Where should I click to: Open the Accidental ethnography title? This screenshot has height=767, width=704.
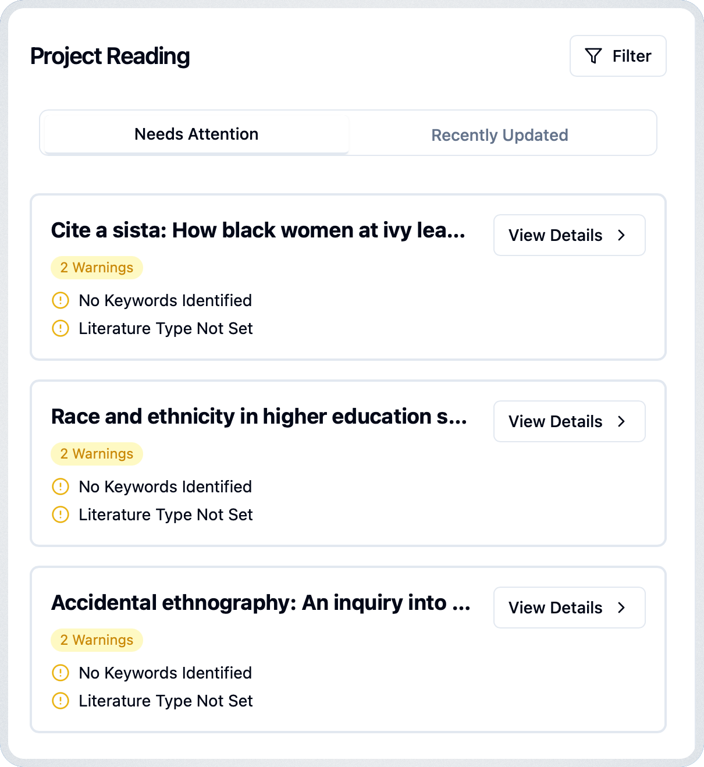(261, 603)
